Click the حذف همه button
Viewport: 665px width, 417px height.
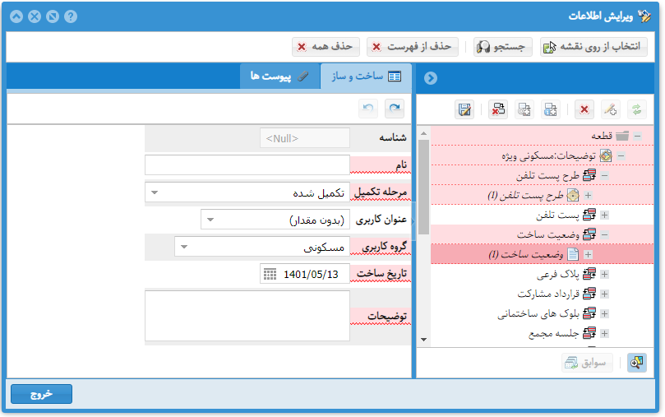tap(326, 47)
